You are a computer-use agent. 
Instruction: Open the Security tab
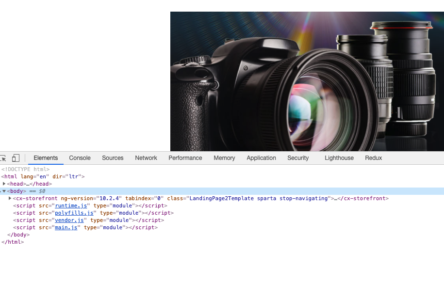point(298,158)
